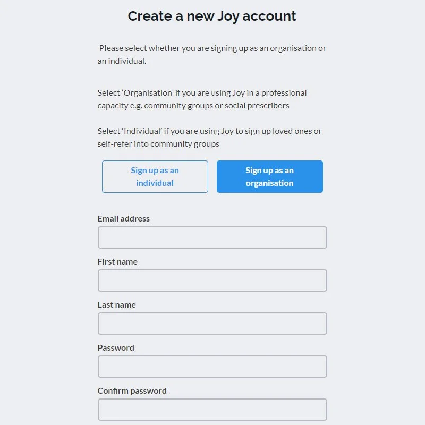
Task: Click the Confirm password label
Action: pyautogui.click(x=132, y=391)
